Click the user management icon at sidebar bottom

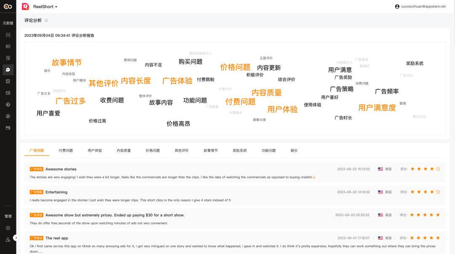point(8,239)
